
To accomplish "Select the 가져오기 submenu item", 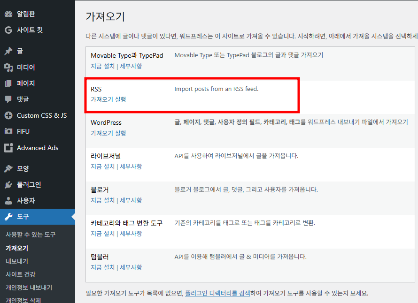I will click(17, 248).
